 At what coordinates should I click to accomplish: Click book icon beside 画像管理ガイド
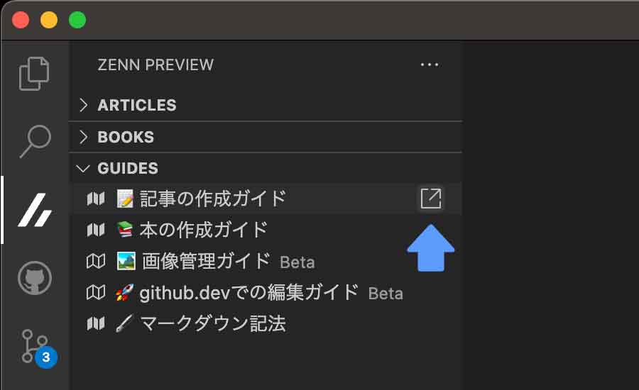tap(96, 262)
